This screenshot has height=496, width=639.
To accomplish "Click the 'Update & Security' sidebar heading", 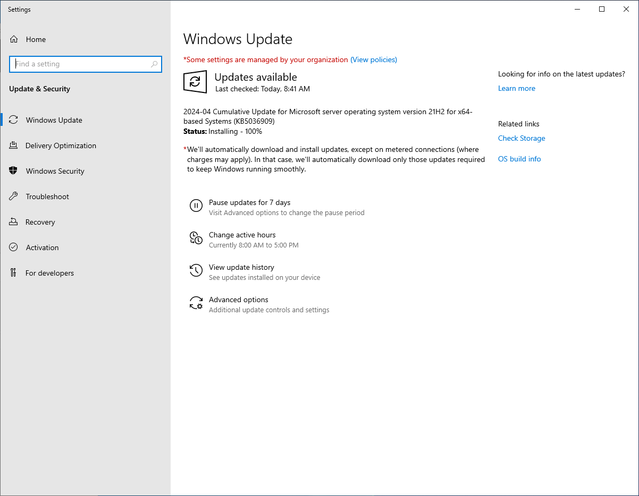I will point(39,89).
